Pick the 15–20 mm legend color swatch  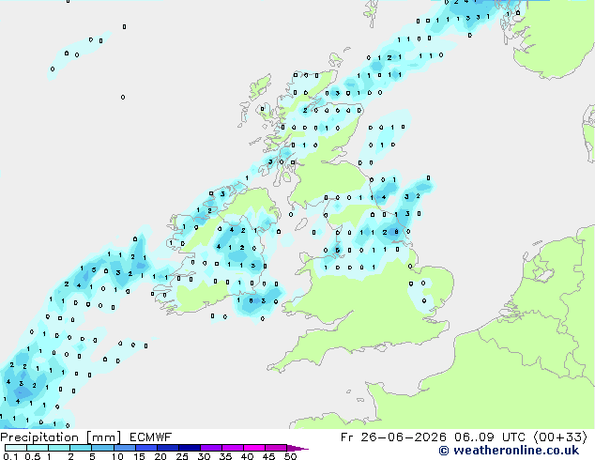(x=145, y=448)
